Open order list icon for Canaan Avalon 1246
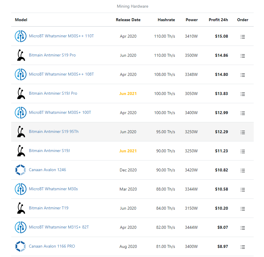The height and width of the screenshot is (257, 264). 242,171
